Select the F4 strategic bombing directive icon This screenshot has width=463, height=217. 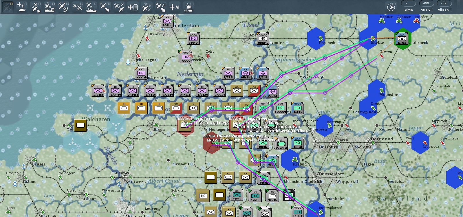(50, 7)
